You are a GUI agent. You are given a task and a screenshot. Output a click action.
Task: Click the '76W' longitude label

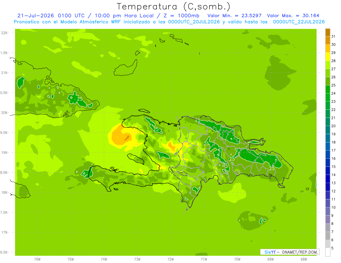(37, 259)
